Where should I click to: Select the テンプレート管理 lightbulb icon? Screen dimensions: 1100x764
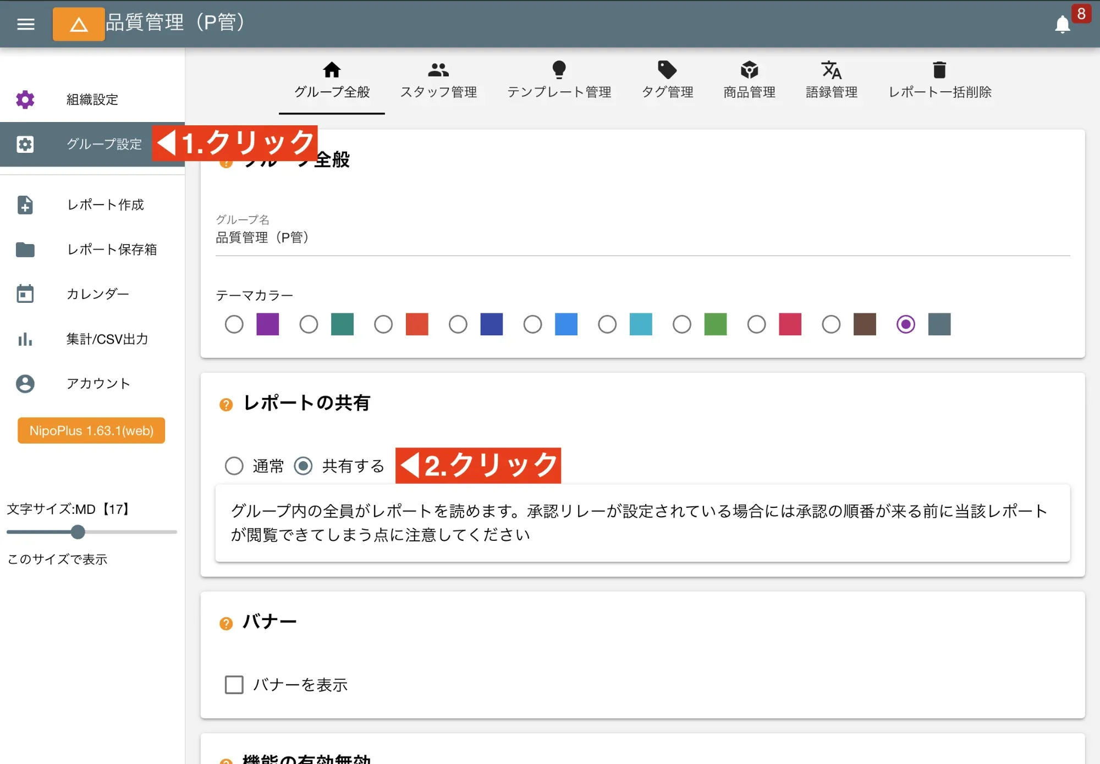[559, 70]
